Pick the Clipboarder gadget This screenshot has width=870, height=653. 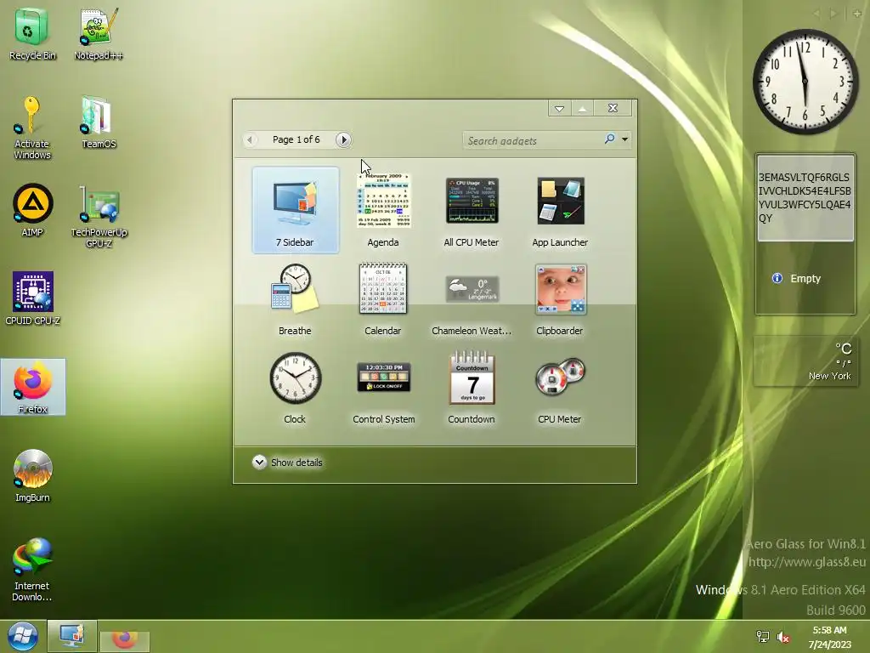560,298
